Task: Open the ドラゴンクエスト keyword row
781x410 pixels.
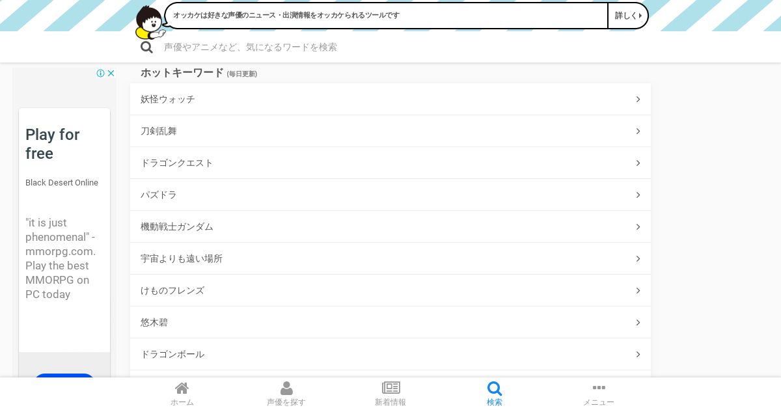Action: (390, 163)
